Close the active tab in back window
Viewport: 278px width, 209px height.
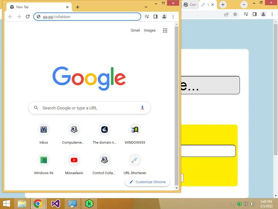click(x=213, y=5)
